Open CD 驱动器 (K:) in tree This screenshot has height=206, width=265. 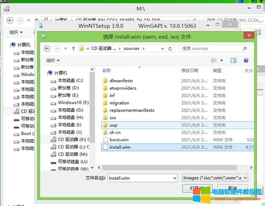coord(70,140)
